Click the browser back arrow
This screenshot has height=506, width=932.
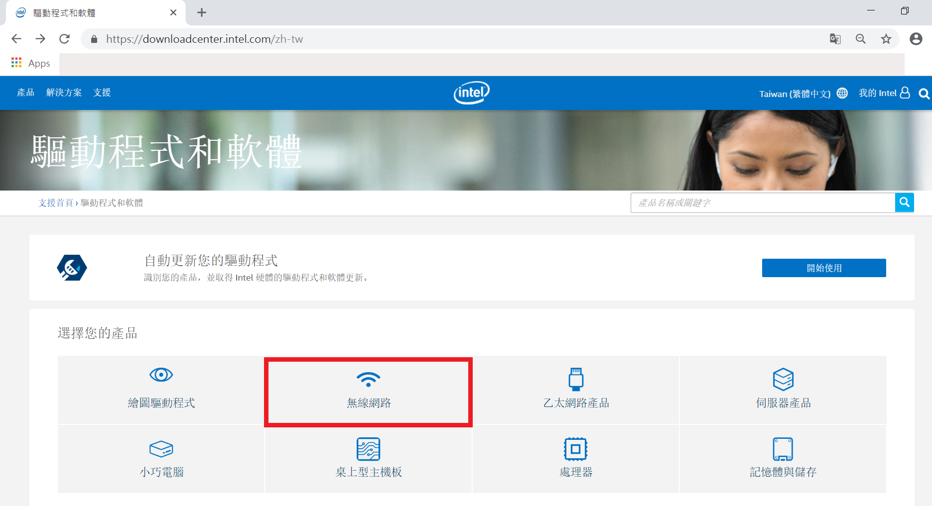[x=16, y=39]
